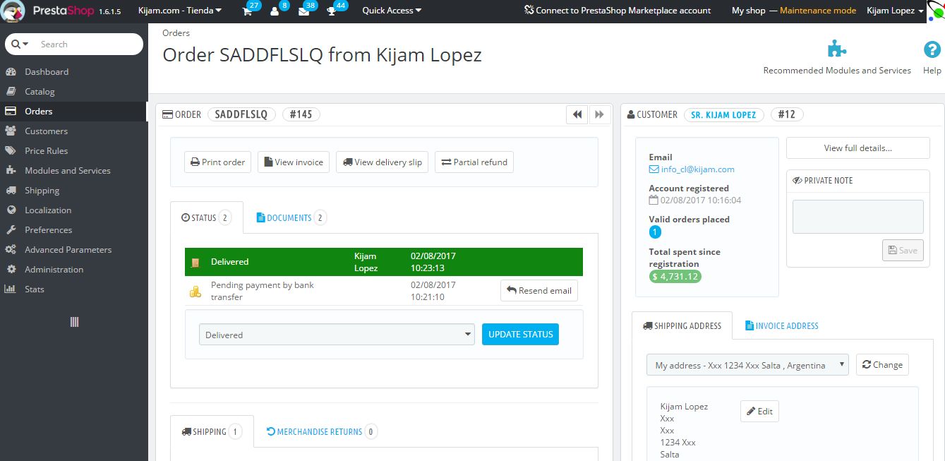
Task: Click the customer ID #12 badge
Action: (786, 114)
